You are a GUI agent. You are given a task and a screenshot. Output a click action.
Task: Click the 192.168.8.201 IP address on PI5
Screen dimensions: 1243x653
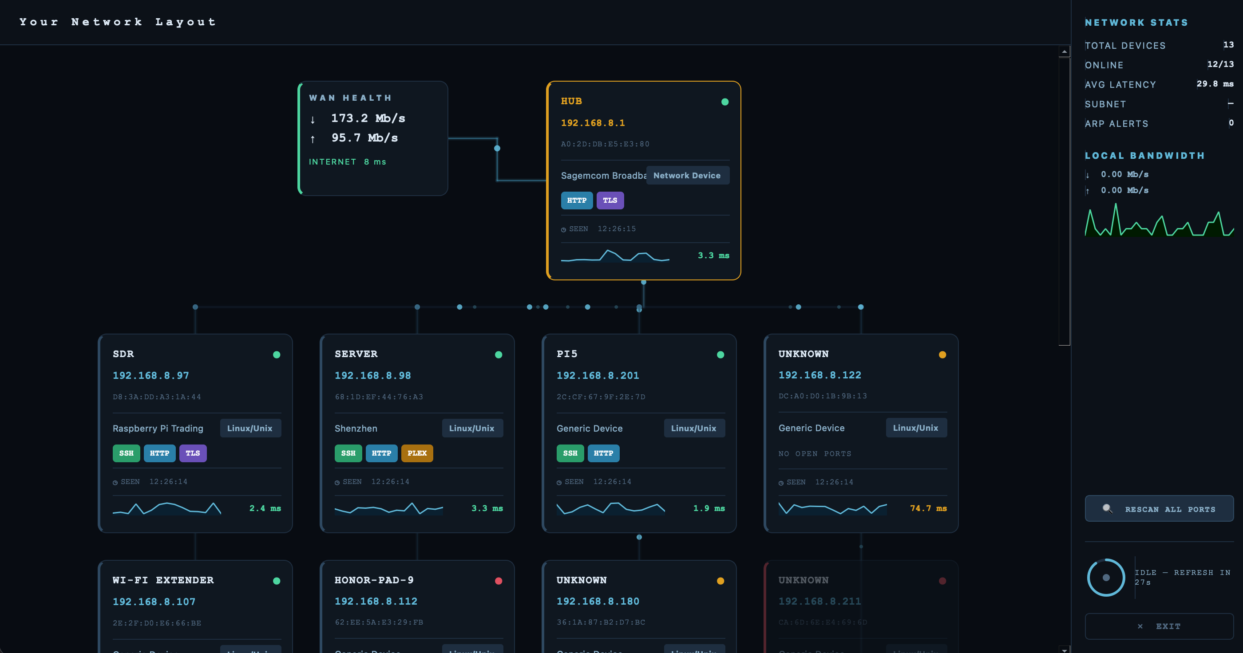(598, 375)
